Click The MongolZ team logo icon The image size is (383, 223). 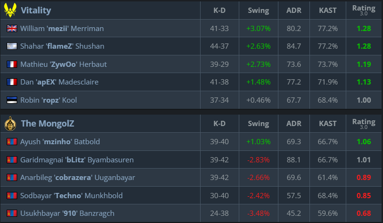pyautogui.click(x=11, y=124)
